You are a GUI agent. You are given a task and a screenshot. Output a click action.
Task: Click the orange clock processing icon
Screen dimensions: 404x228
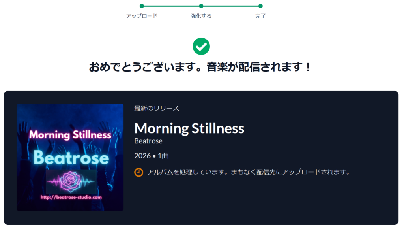pyautogui.click(x=138, y=172)
